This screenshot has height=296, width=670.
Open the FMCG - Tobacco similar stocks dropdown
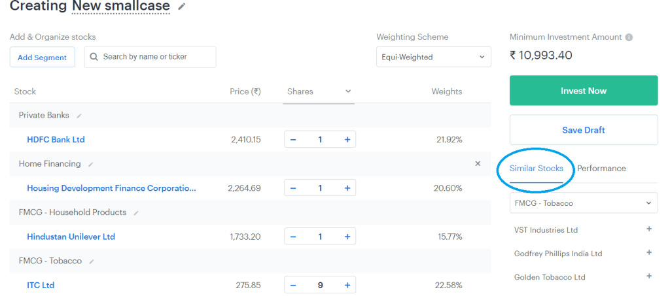584,203
